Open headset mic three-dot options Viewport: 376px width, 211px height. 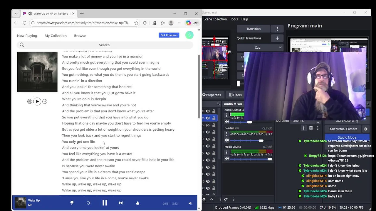[227, 134]
